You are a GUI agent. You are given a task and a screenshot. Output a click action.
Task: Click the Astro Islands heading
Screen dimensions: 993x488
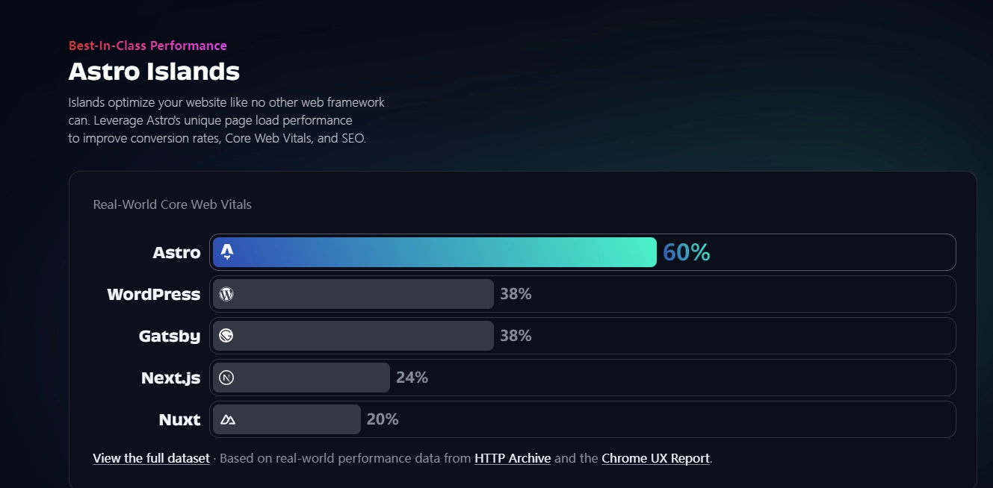click(x=154, y=72)
